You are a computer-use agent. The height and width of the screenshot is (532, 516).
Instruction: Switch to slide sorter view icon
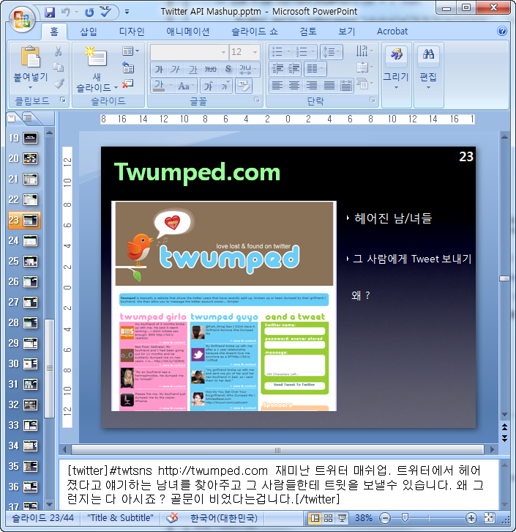tap(328, 518)
